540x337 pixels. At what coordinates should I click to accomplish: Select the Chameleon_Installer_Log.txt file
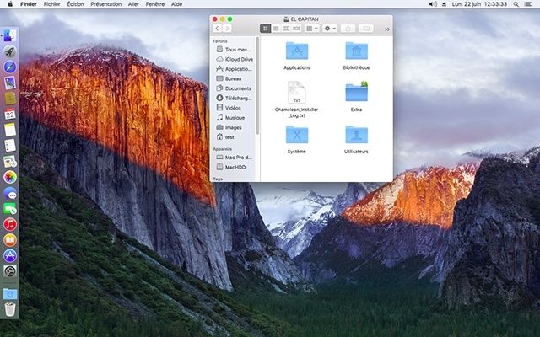pyautogui.click(x=296, y=92)
